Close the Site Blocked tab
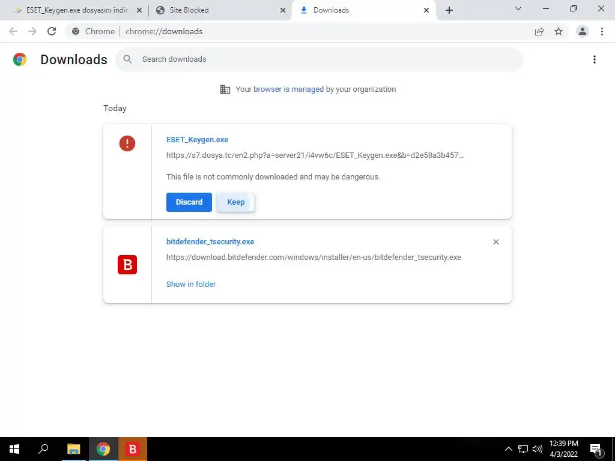 tap(283, 10)
